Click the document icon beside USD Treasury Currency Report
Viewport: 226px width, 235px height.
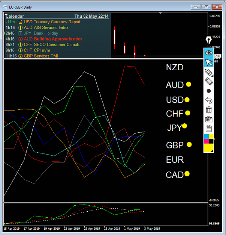[x=20, y=22]
